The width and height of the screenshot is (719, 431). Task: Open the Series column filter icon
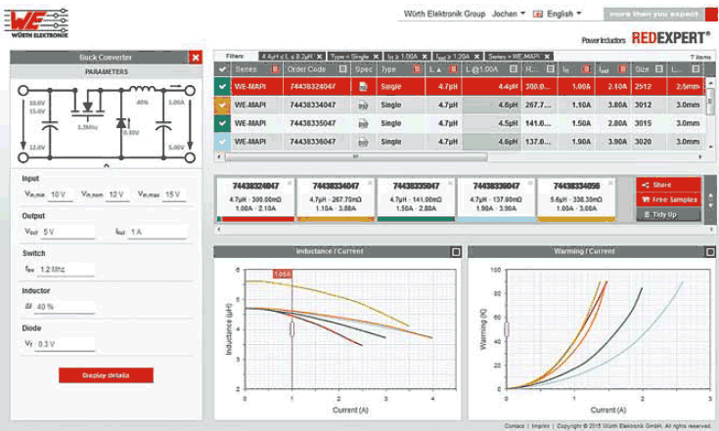click(275, 69)
